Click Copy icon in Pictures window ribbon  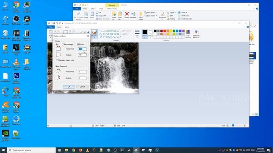click(86, 14)
